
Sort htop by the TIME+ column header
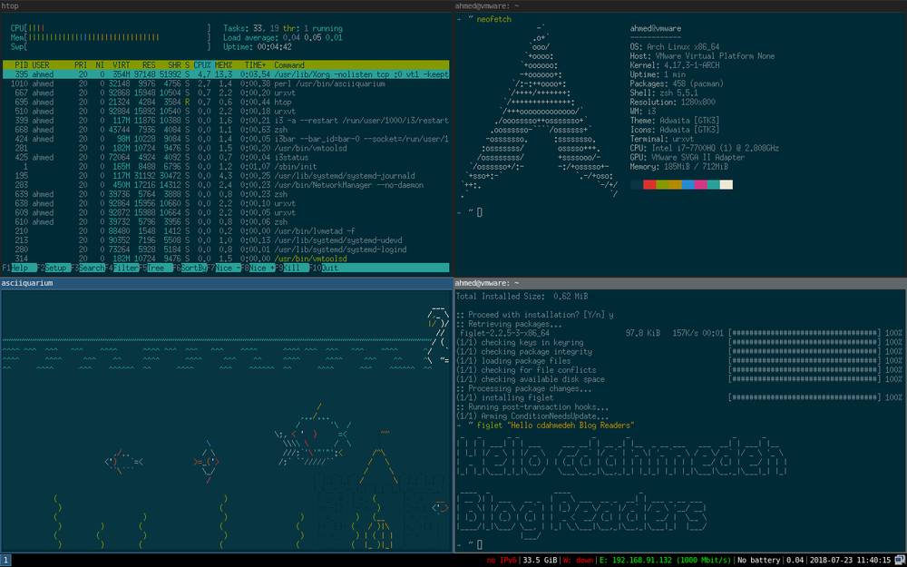255,65
